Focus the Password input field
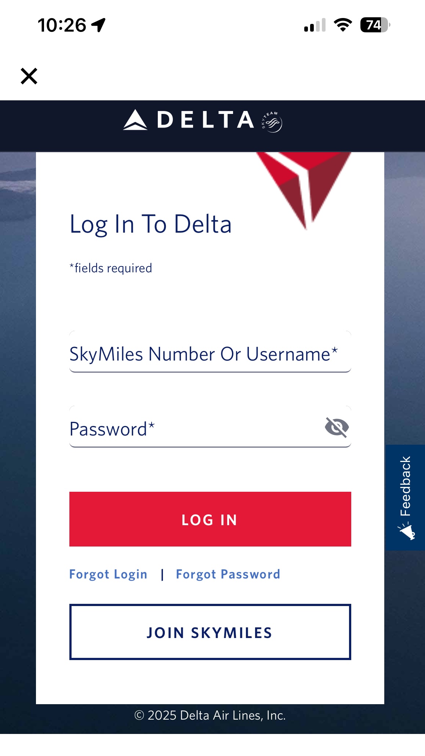The height and width of the screenshot is (756, 425). [x=195, y=429]
